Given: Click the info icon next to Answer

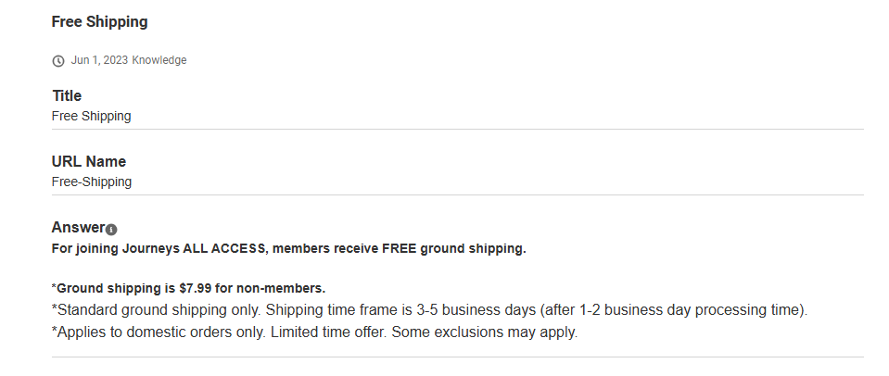Looking at the screenshot, I should [x=111, y=230].
